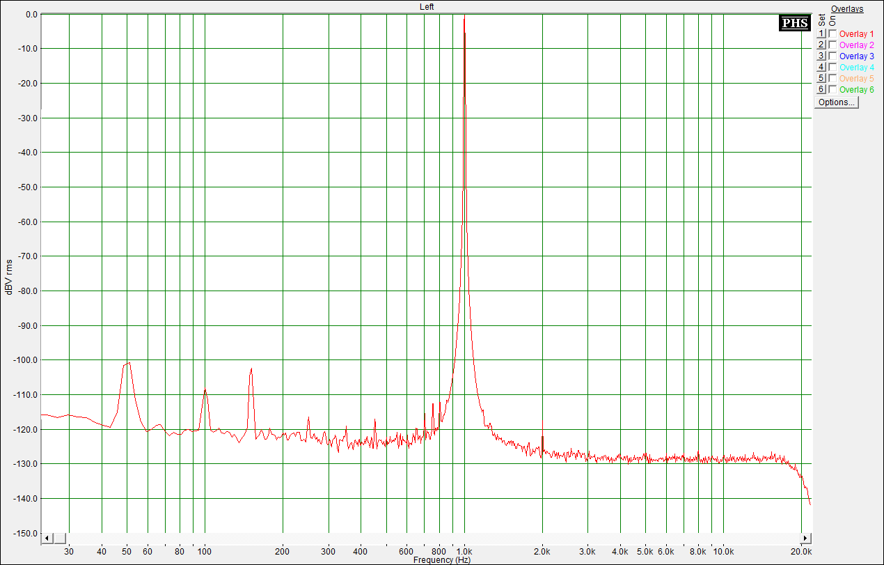884x565 pixels.
Task: Click the 50 Hz axis label
Action: [x=127, y=552]
